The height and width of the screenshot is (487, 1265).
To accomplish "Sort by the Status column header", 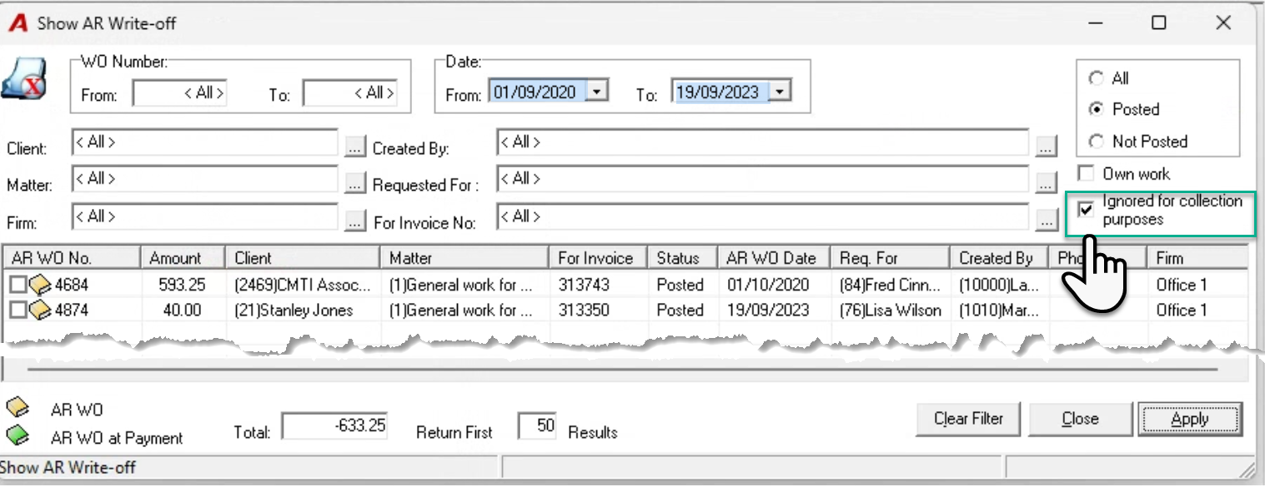I will click(x=683, y=258).
